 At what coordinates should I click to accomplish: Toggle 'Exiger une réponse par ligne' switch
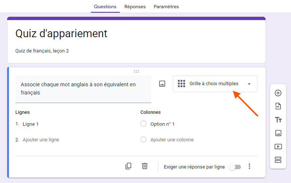tap(235, 167)
